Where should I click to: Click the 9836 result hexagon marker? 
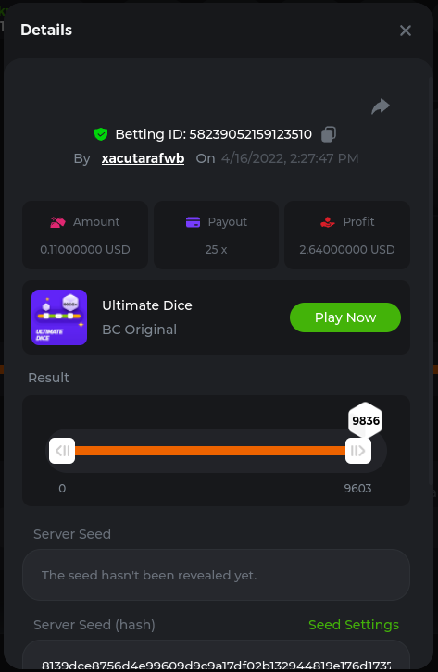pos(366,420)
